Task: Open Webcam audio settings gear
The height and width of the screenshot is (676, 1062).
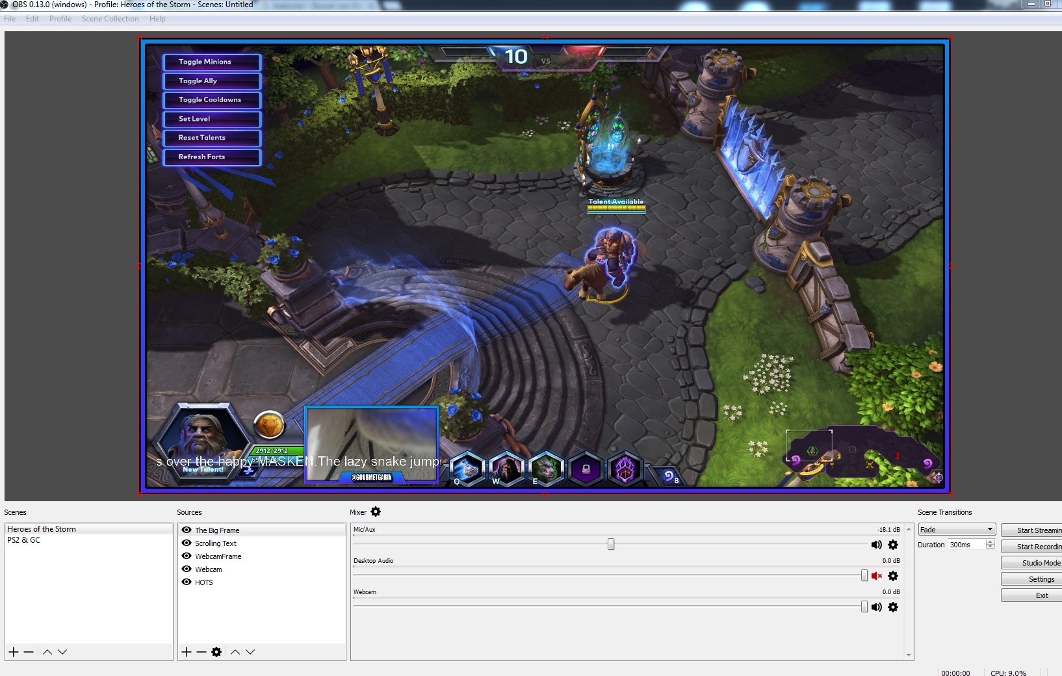Action: coord(893,607)
